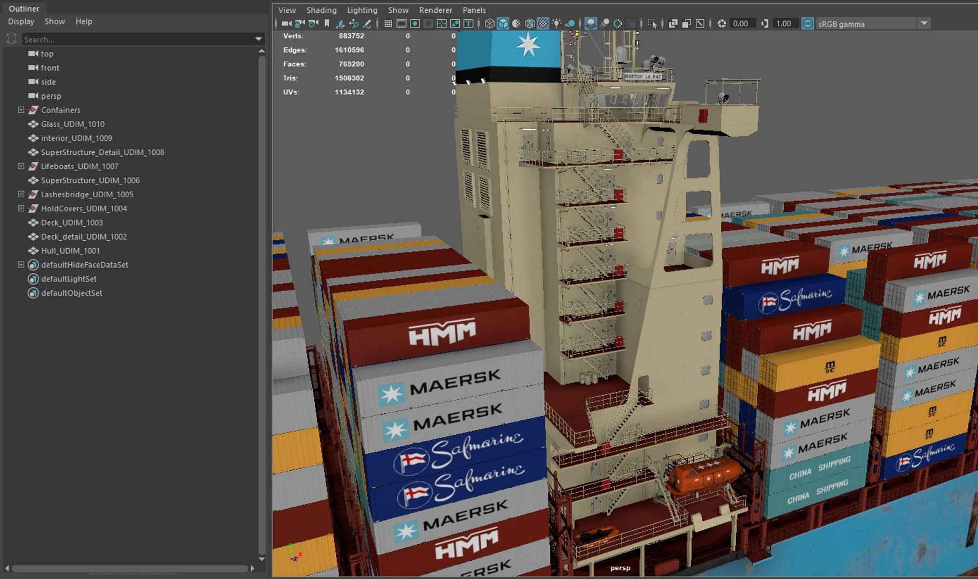The image size is (978, 579).
Task: Switch to Wireframe display icon
Action: coord(490,24)
